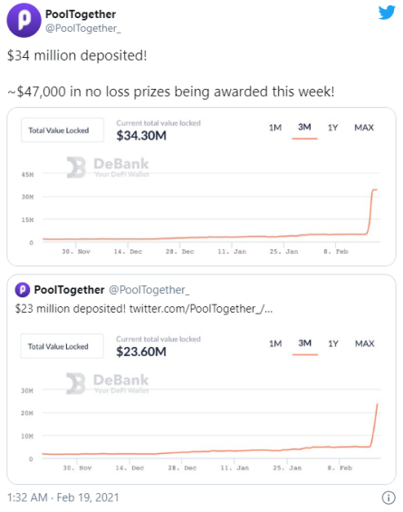Select 3M range in top chart
The height and width of the screenshot is (512, 403).
point(304,127)
